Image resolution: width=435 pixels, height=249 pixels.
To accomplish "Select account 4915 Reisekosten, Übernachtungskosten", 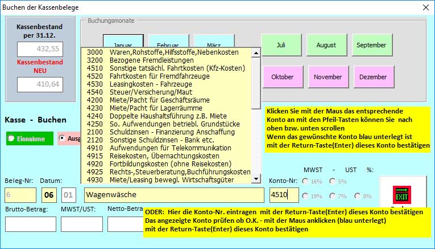I will (167, 156).
